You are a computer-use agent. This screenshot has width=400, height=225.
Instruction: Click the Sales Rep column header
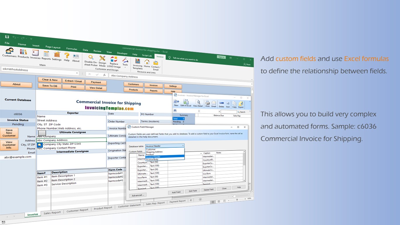[x=237, y=116]
